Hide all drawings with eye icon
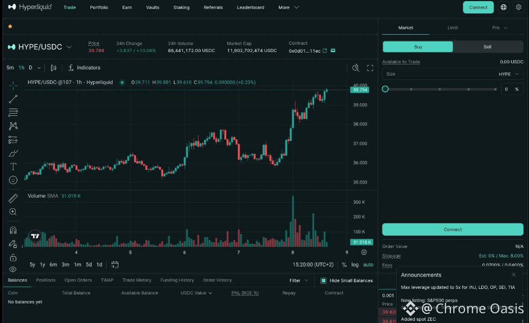 [x=13, y=269]
